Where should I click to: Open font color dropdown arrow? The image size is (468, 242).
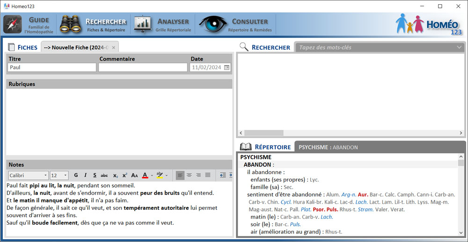[x=152, y=176]
